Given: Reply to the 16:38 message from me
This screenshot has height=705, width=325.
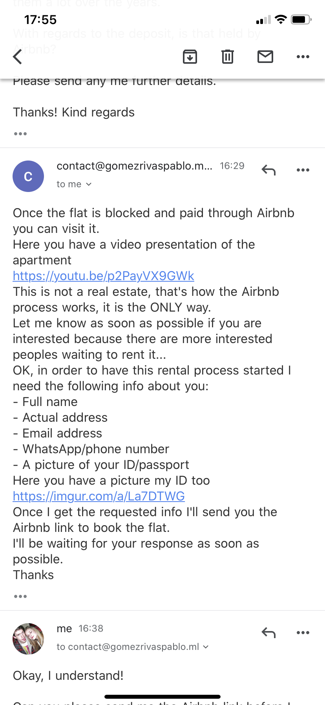Looking at the screenshot, I should pyautogui.click(x=268, y=633).
